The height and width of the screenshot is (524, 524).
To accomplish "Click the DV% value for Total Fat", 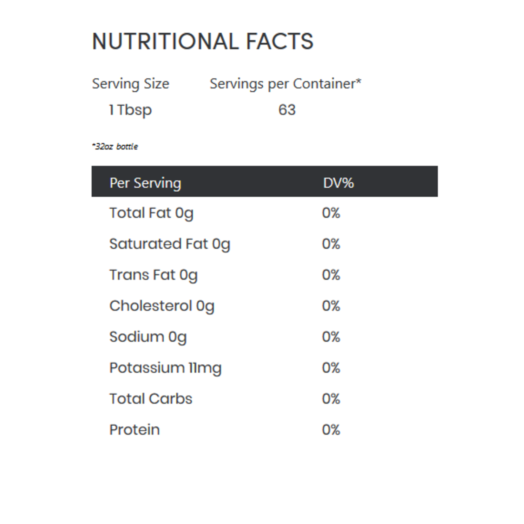I will (x=331, y=213).
